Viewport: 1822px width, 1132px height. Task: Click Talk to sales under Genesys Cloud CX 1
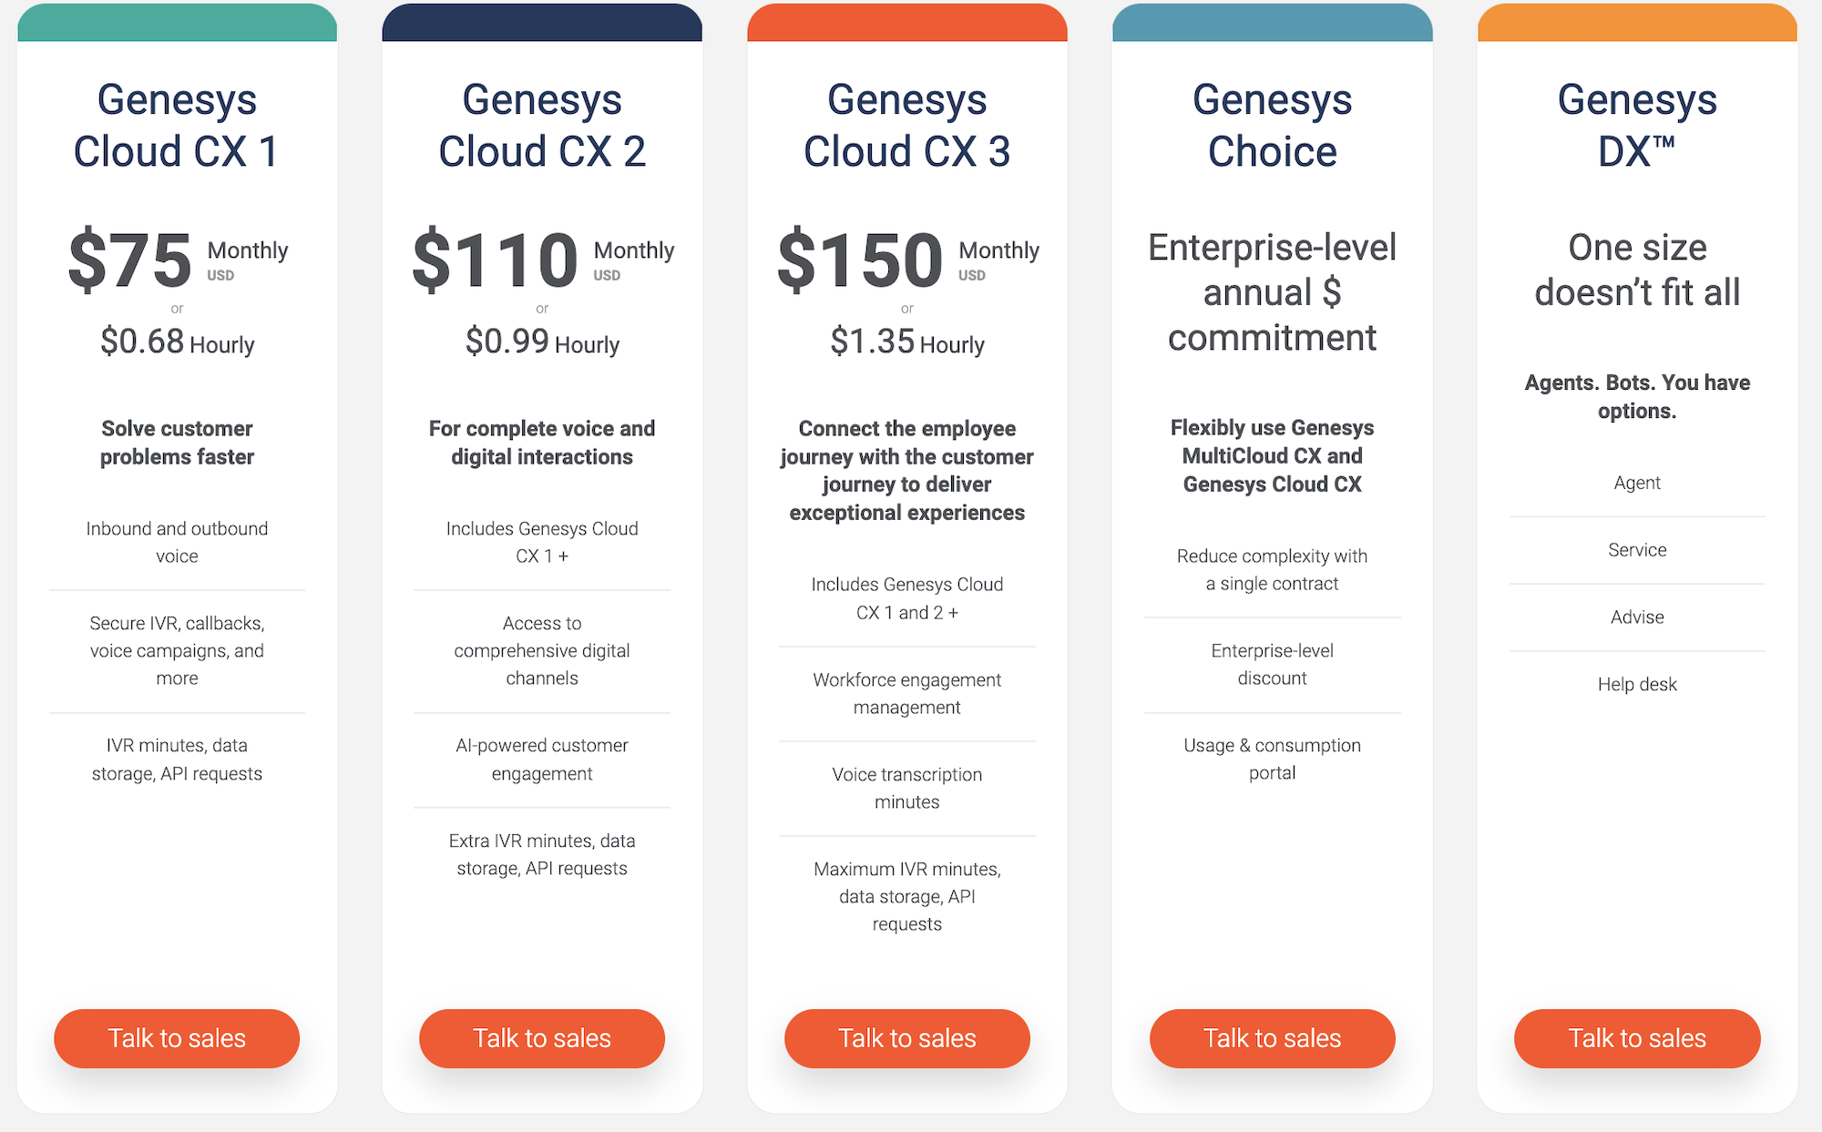[x=177, y=1038]
